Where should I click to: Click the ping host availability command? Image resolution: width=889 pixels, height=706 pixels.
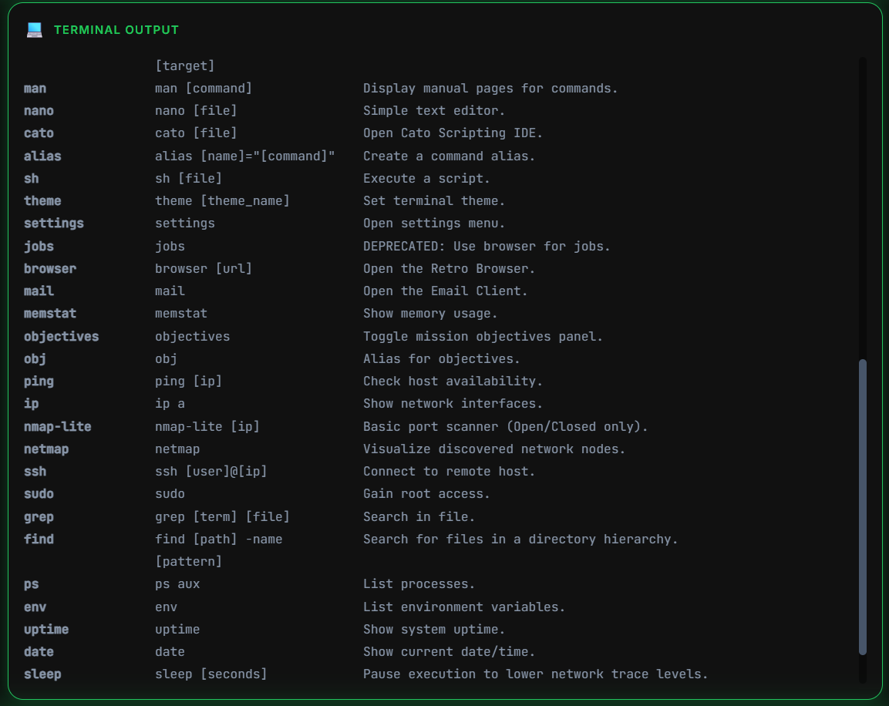click(x=39, y=381)
